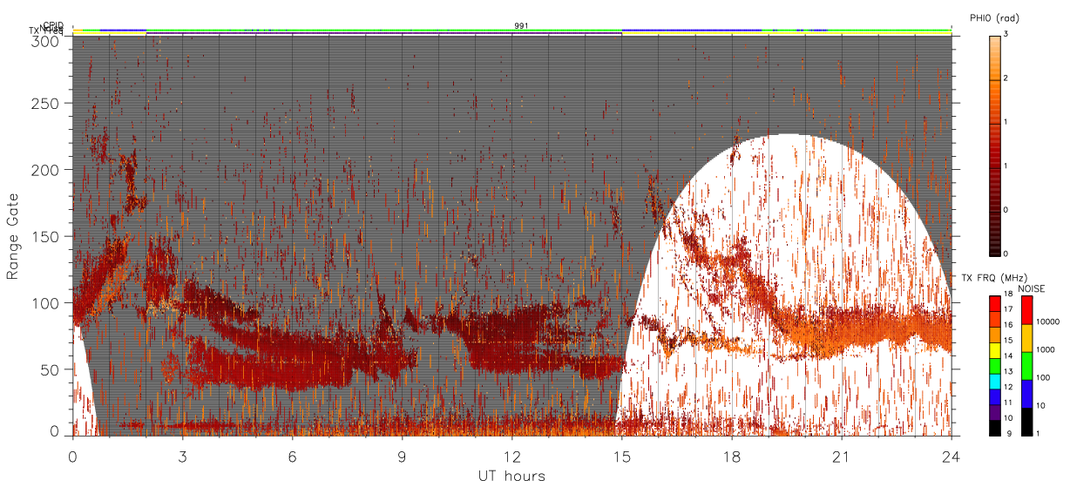Pick the blue swatch in TX FRQ legend
The width and height of the screenshot is (1070, 494).
(994, 397)
